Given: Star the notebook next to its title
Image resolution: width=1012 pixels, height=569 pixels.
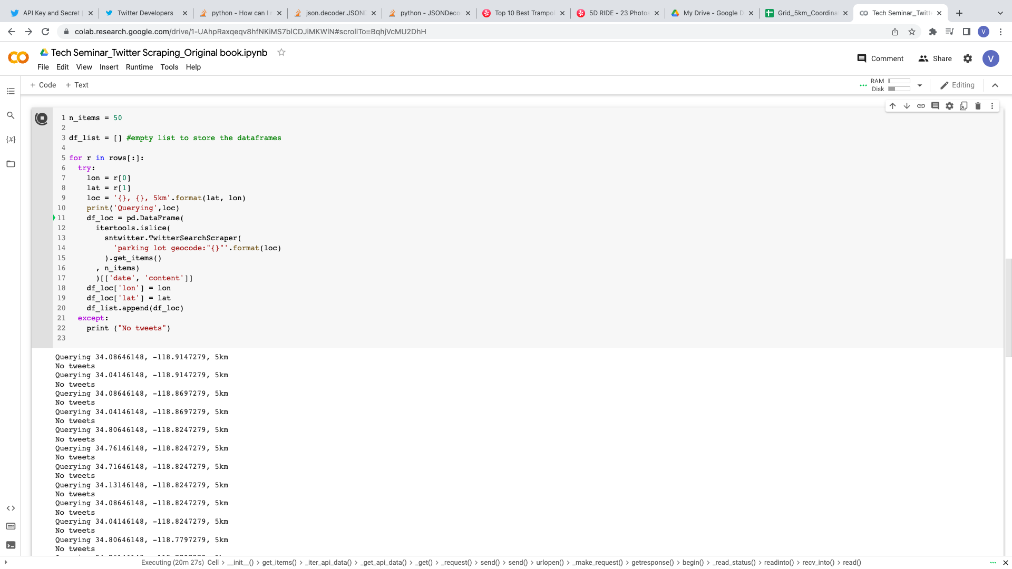Looking at the screenshot, I should [281, 52].
